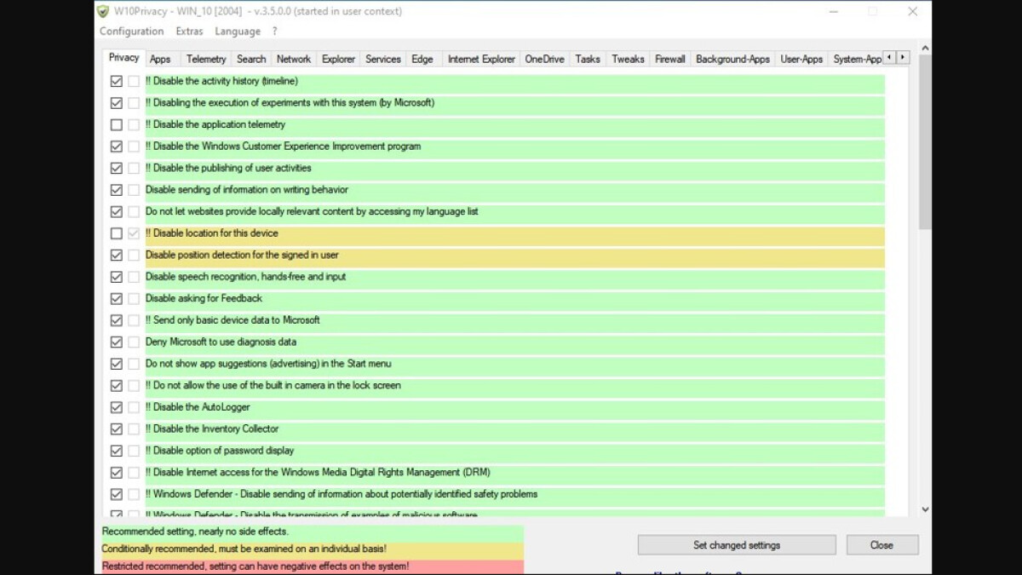Switch to the Telemetry tab
1022x575 pixels.
(x=206, y=59)
